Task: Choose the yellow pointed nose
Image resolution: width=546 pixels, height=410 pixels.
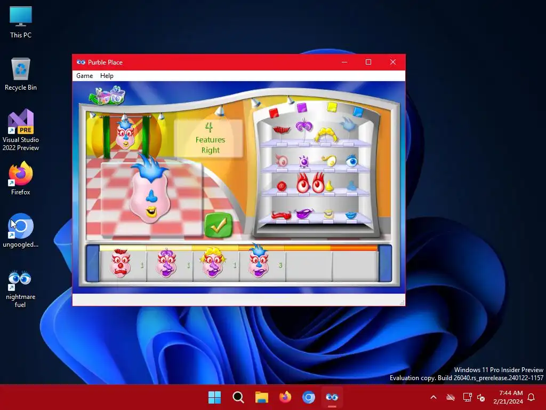Action: point(329,186)
